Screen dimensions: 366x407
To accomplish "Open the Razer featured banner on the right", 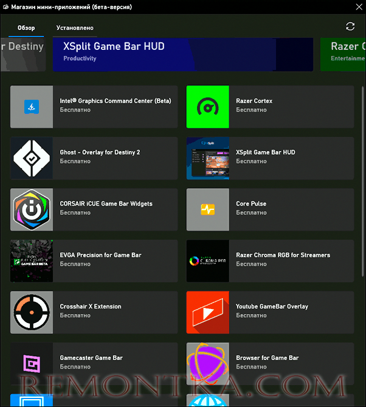I will point(343,54).
